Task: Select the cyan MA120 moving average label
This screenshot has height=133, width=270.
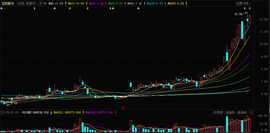Action: (155, 4)
